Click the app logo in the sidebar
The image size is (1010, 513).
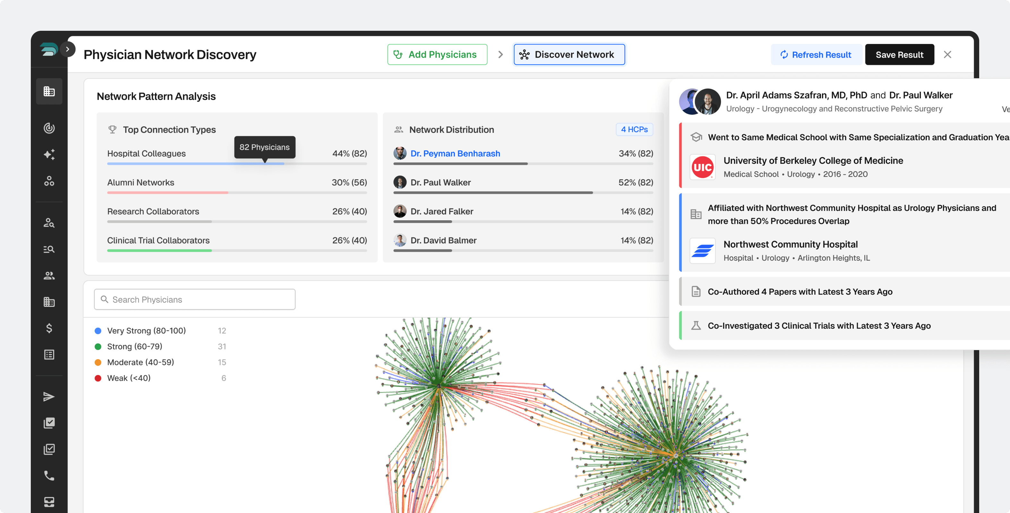point(49,49)
